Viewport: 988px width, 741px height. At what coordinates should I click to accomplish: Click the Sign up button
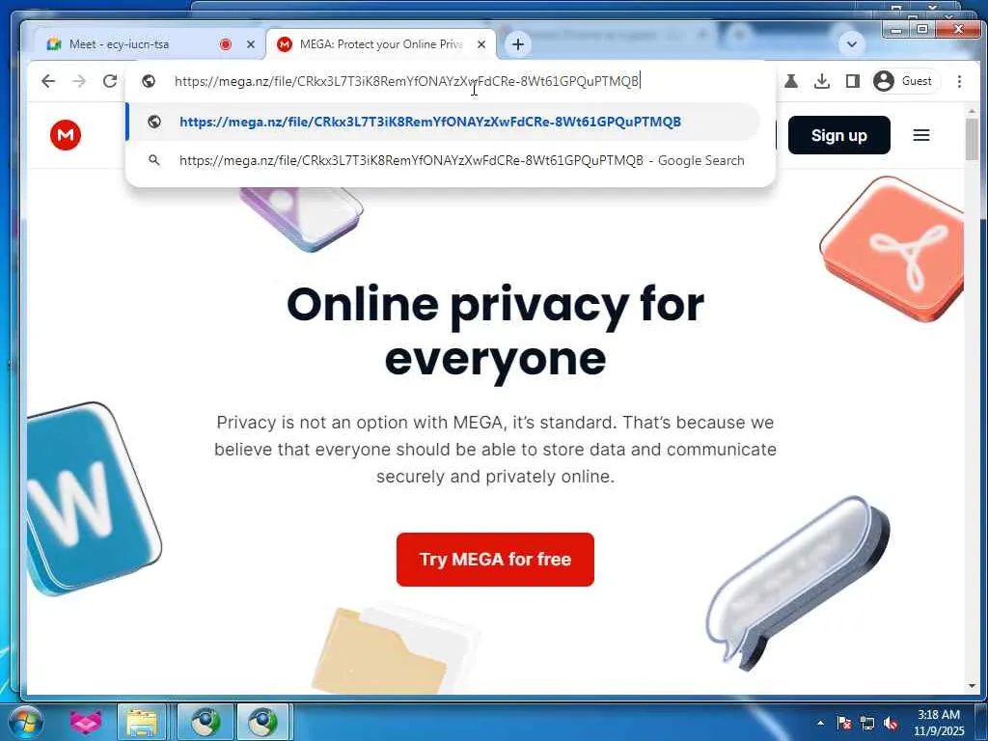(838, 135)
